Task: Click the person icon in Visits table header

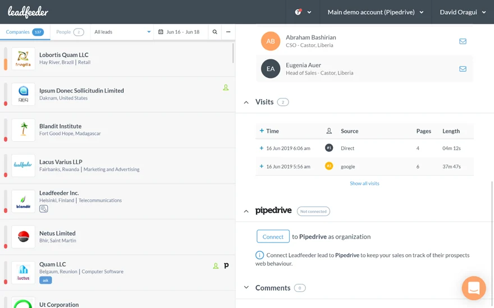Action: [x=329, y=130]
